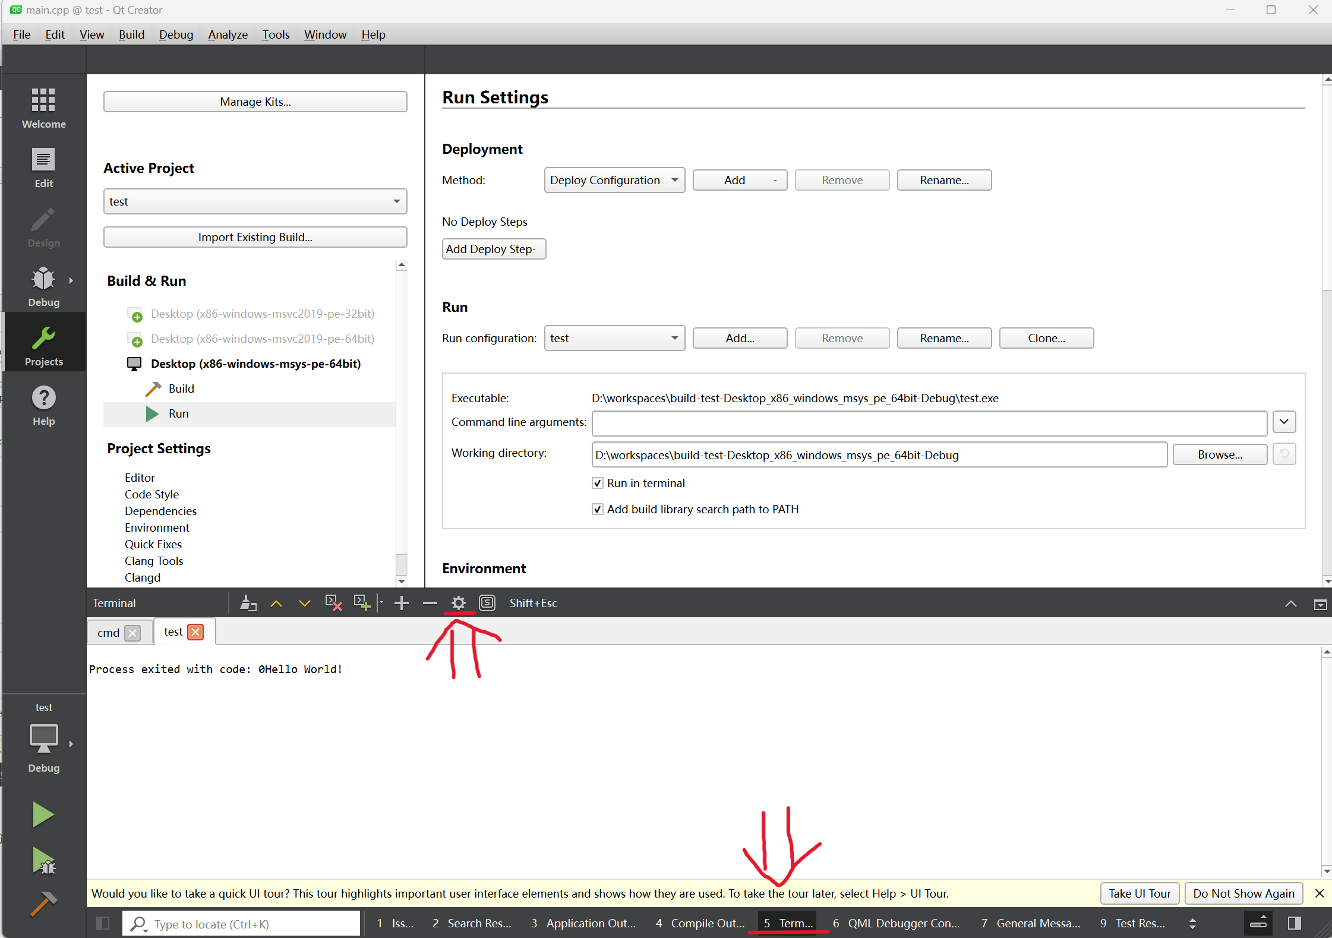Open Application Output pane tab

(583, 923)
